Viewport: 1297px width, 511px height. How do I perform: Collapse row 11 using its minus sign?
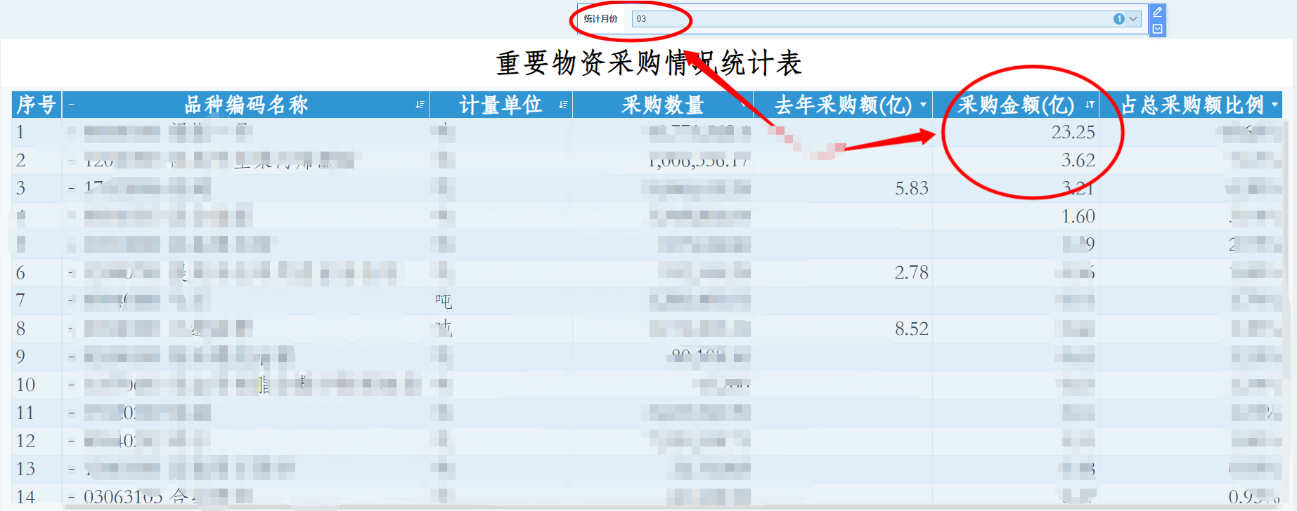[71, 413]
